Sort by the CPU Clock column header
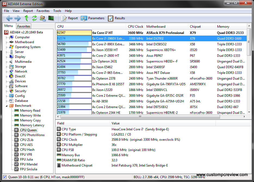The image size is (254, 182). (135, 27)
